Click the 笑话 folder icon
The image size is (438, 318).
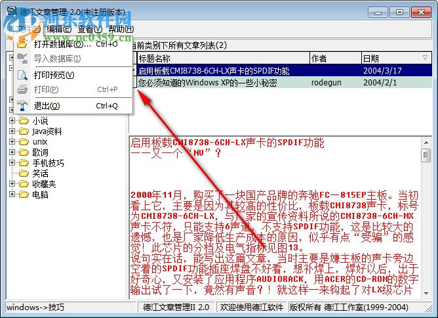(x=24, y=173)
